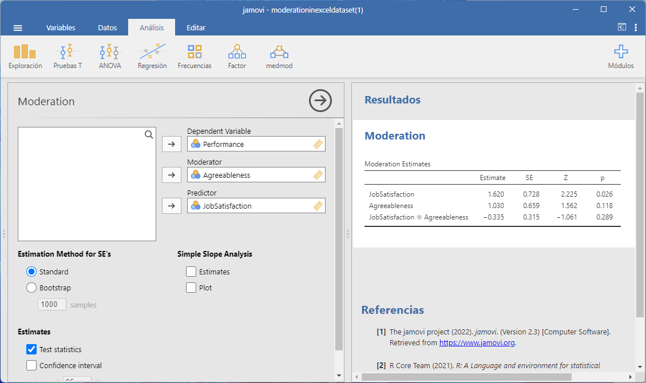646x383 pixels.
Task: Enable the Simple Slope Plot checkbox
Action: click(191, 288)
